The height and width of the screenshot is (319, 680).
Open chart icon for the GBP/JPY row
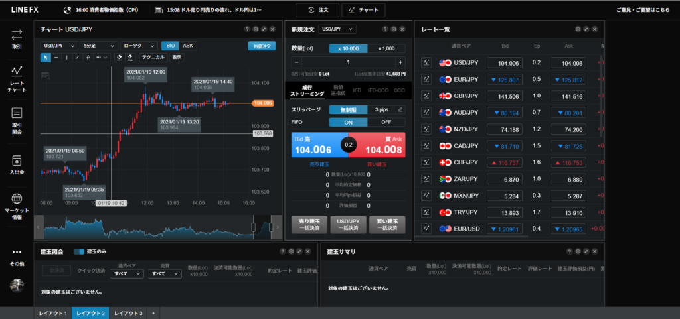[x=426, y=96]
